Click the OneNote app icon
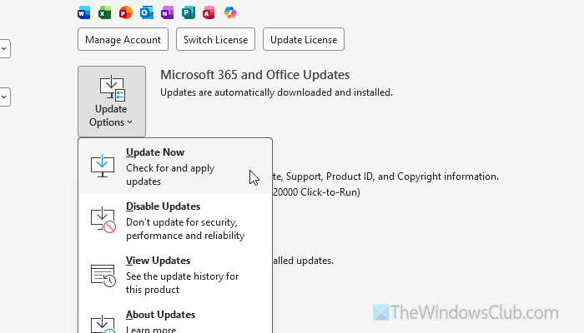 pos(167,12)
